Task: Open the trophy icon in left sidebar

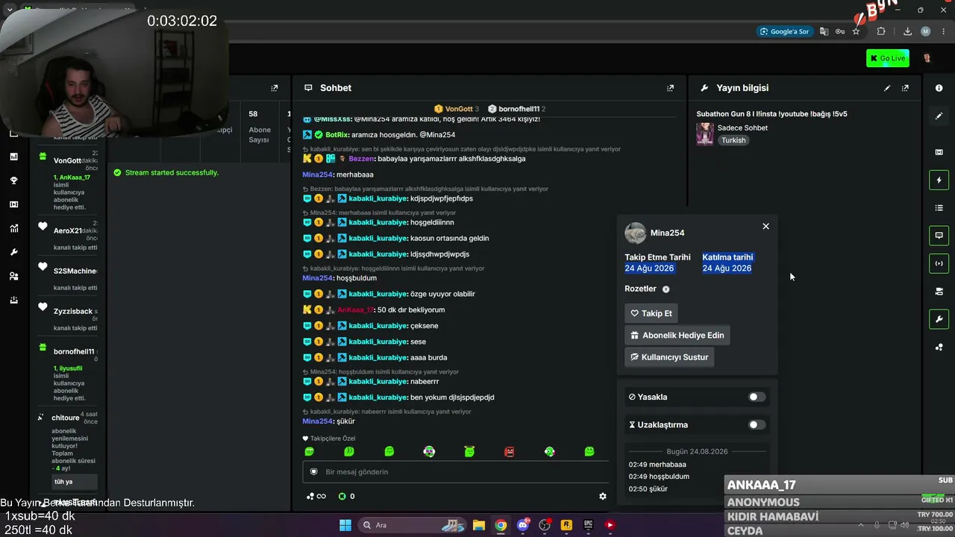Action: pos(13,180)
